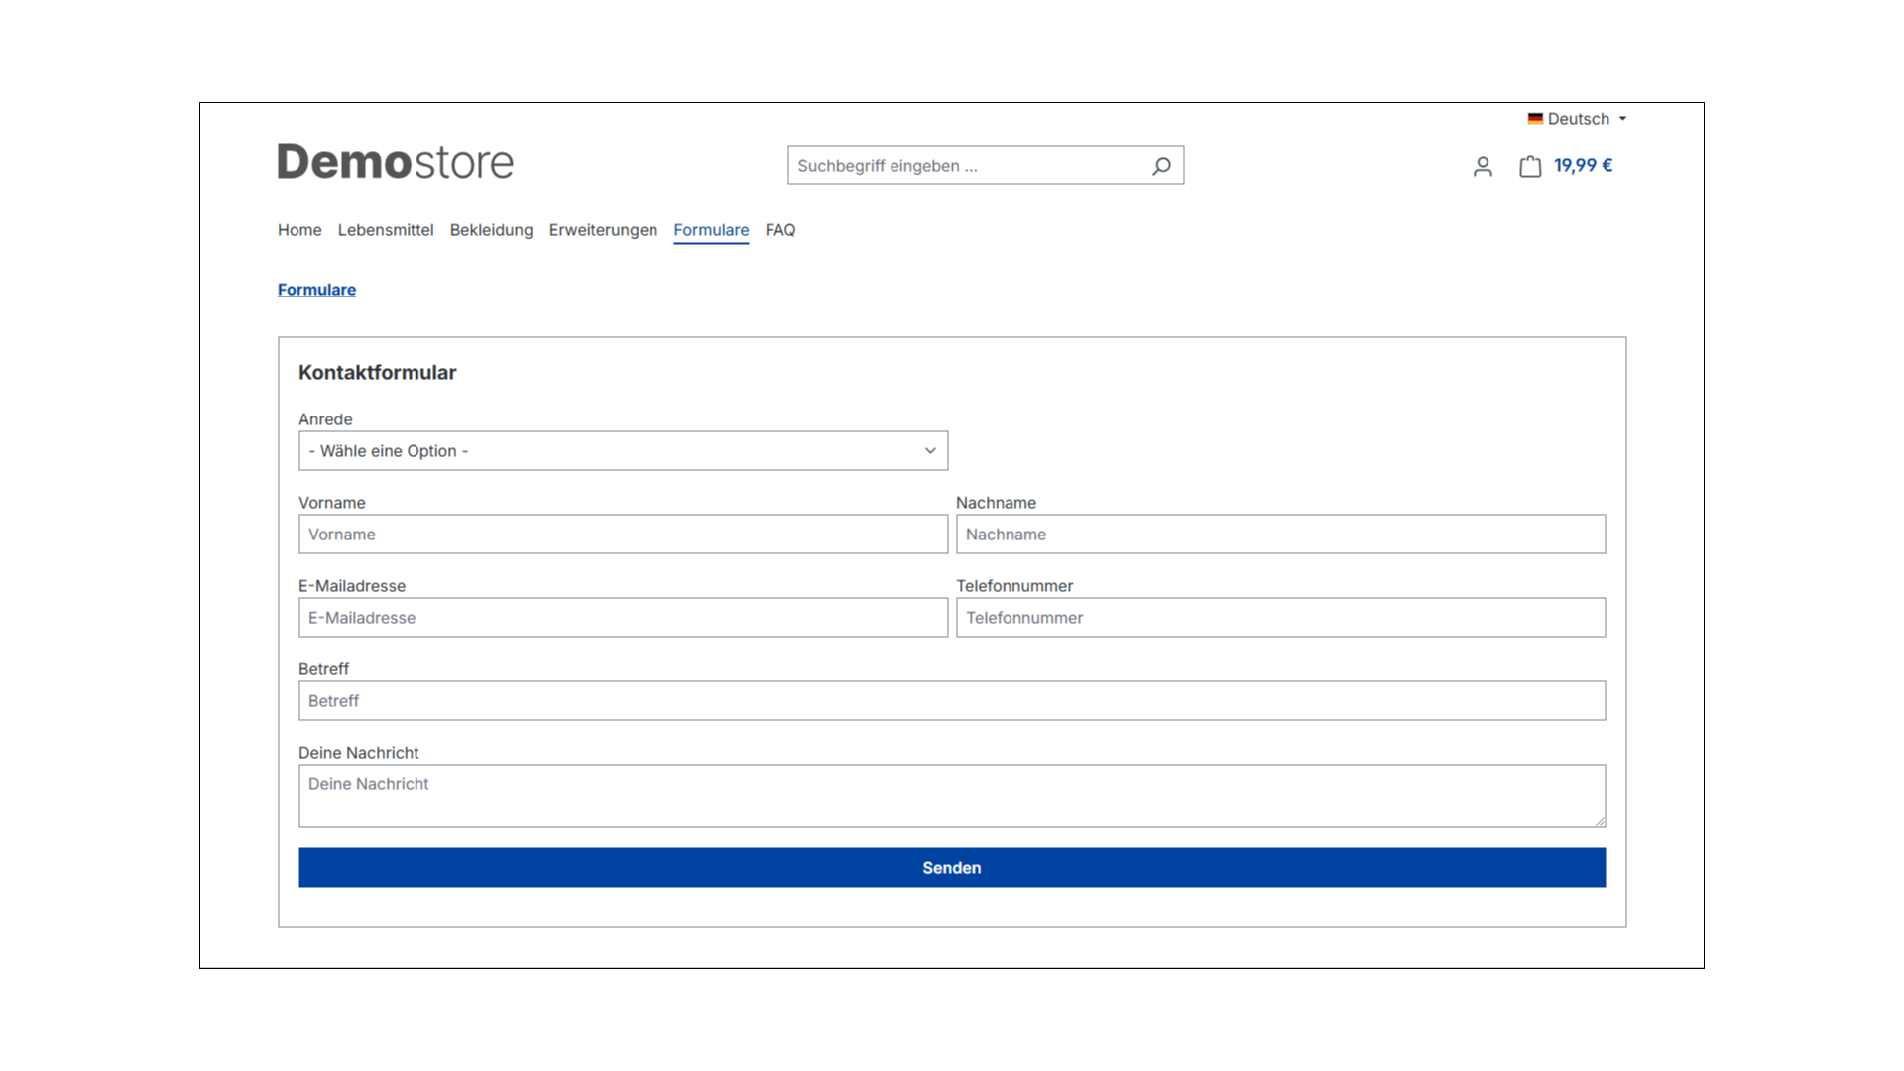Focus the E-Mailadresse input
The width and height of the screenshot is (1904, 1071).
pyautogui.click(x=623, y=618)
